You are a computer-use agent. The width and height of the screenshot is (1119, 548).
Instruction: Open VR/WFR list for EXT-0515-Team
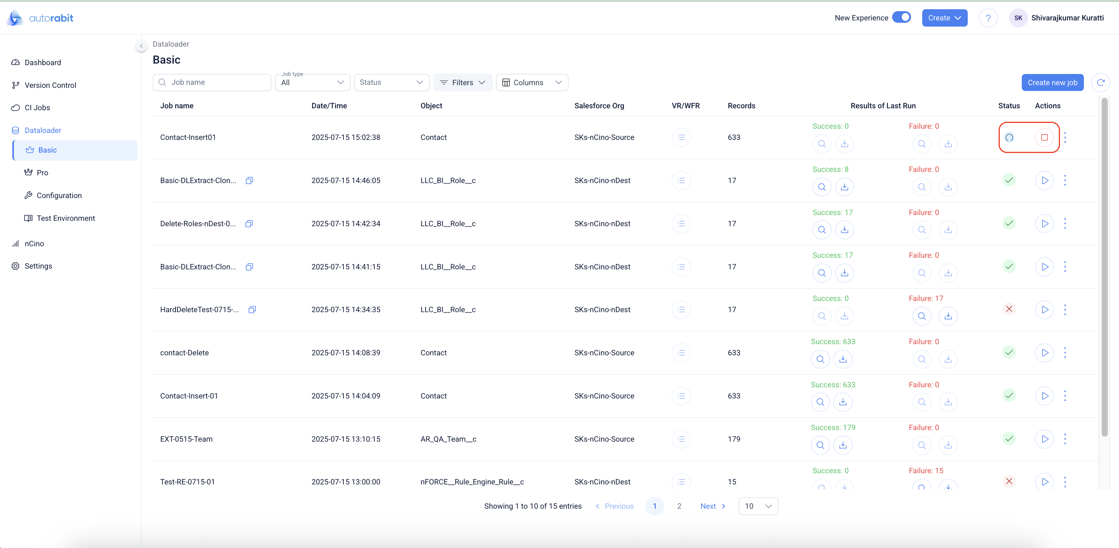pyautogui.click(x=681, y=439)
